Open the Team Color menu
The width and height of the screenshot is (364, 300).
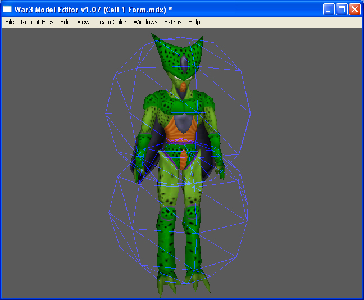coord(111,22)
